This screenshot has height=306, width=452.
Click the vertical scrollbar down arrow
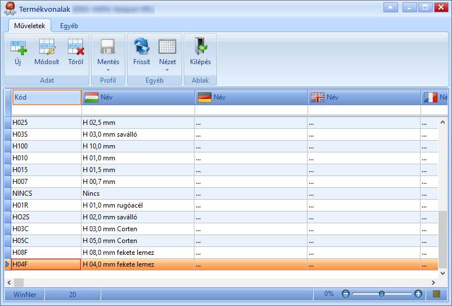[x=443, y=273]
